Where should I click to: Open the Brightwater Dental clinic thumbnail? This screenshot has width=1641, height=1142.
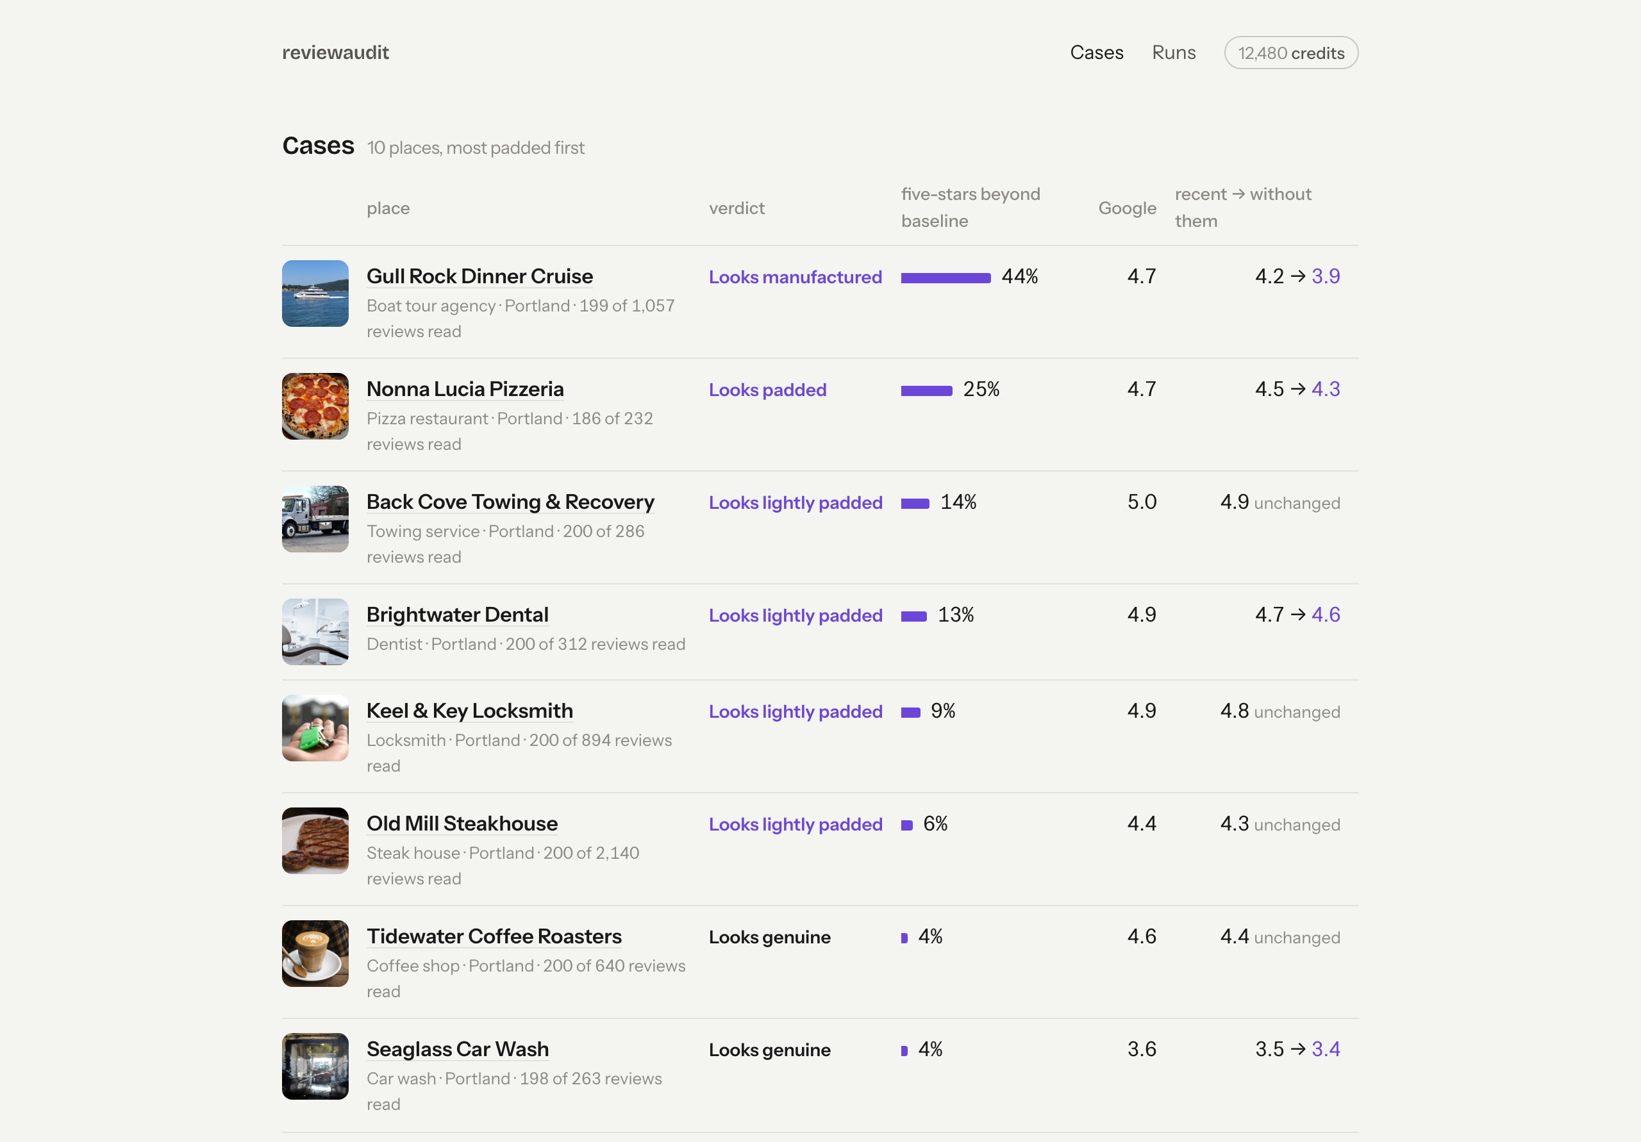[315, 632]
